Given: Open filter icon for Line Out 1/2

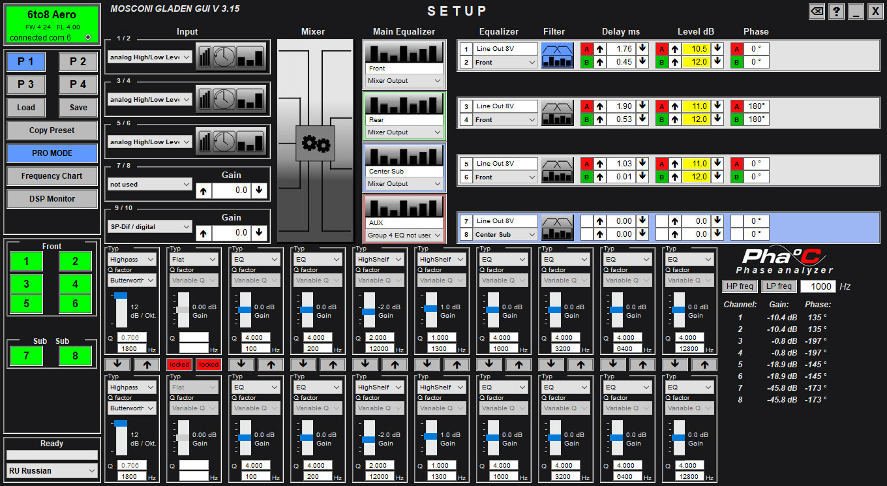Looking at the screenshot, I should click(558, 55).
